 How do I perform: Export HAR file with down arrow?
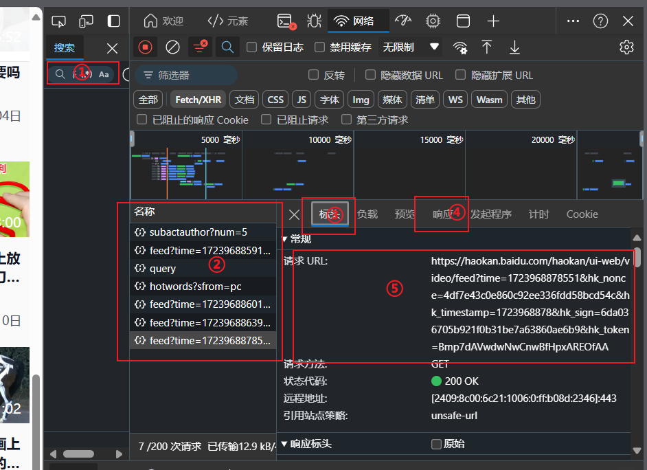tap(514, 47)
